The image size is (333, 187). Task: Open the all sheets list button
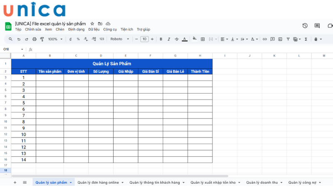tap(25, 182)
